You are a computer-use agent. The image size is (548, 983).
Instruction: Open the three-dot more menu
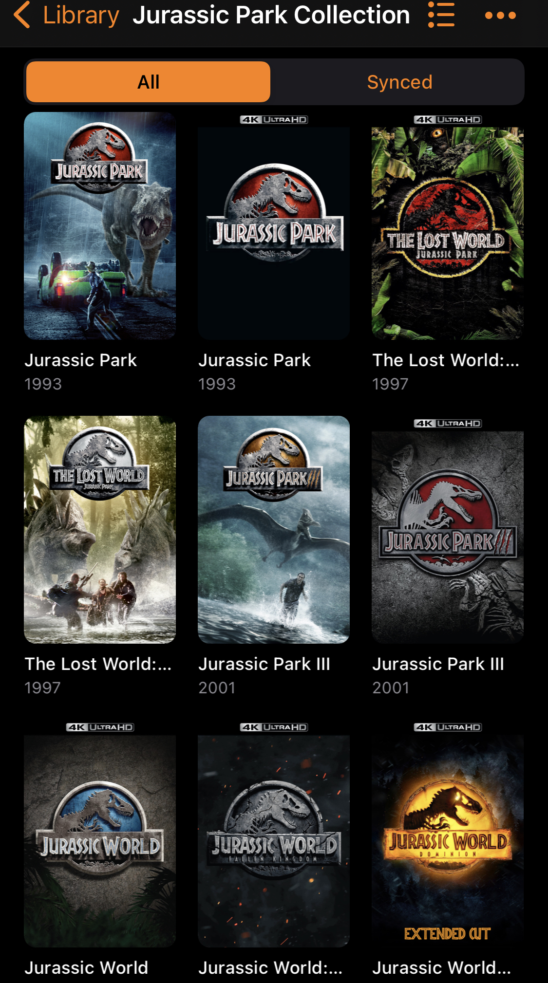[x=500, y=16]
